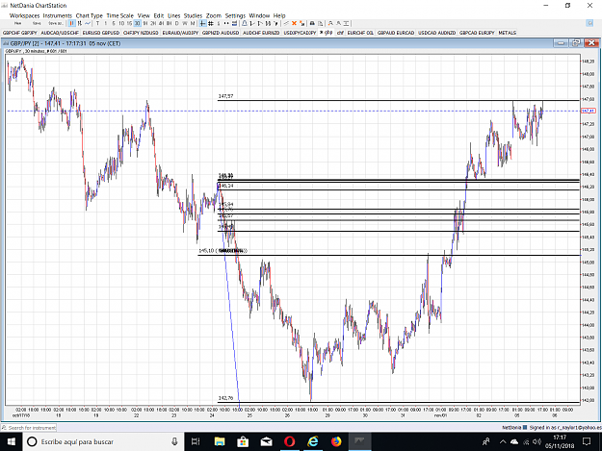602x451 pixels.
Task: Click the Save as toolbar button
Action: click(x=56, y=23)
